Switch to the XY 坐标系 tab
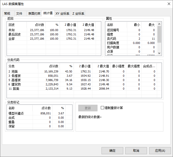Image resolution: width=173 pixels, height=157 pixels. coord(62,14)
